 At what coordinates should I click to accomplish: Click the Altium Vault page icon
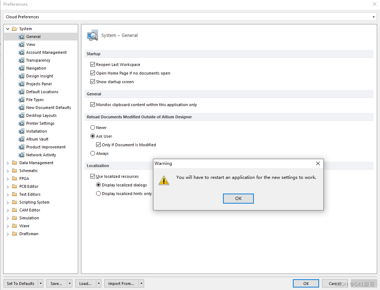point(22,139)
